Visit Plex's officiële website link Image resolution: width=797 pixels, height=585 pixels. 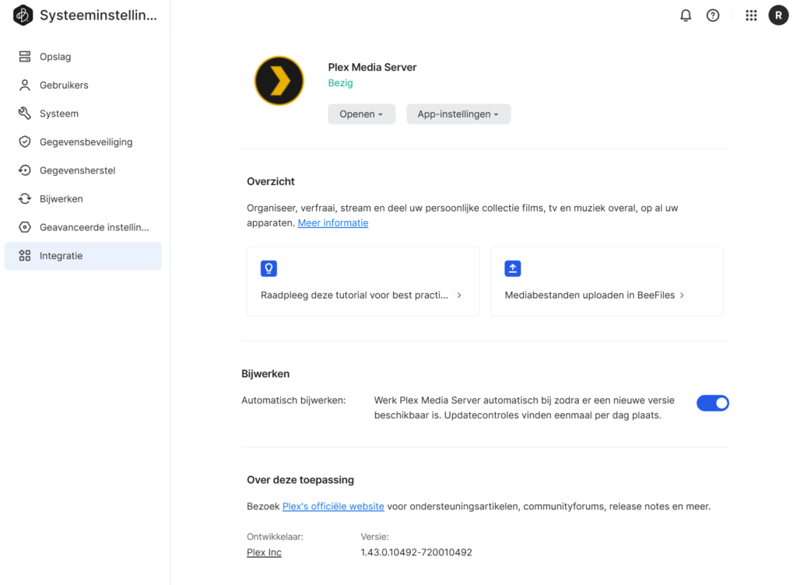333,506
